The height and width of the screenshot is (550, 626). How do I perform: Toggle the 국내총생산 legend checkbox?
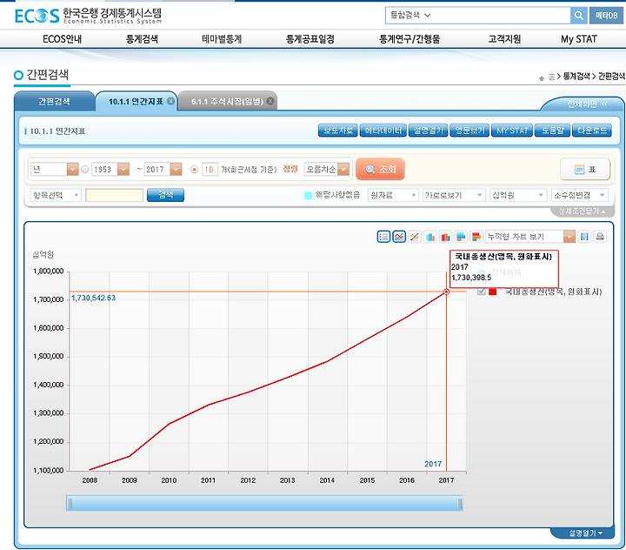482,292
